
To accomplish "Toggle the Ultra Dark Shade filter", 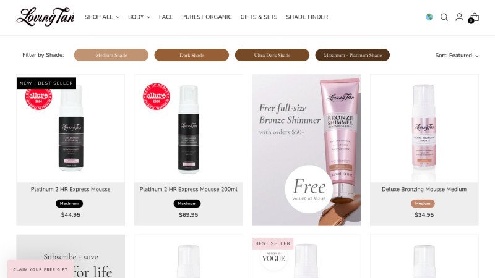I will (x=272, y=55).
